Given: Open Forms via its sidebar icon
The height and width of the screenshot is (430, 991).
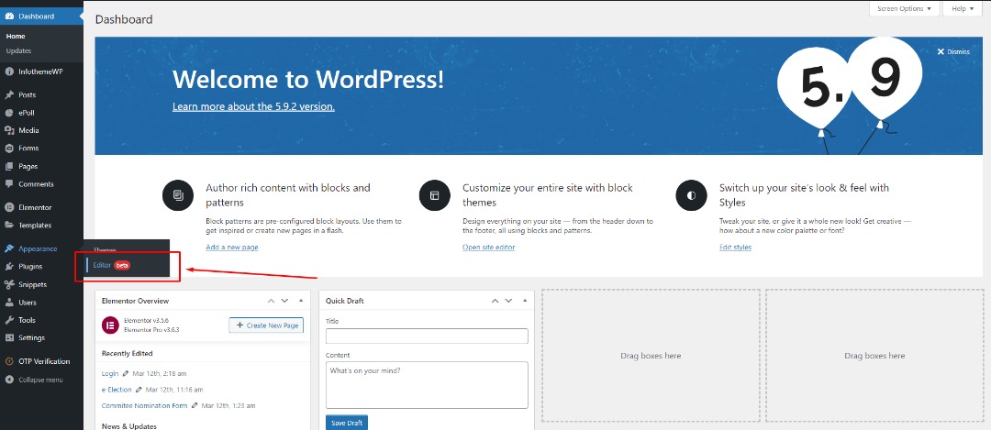Looking at the screenshot, I should click(9, 149).
